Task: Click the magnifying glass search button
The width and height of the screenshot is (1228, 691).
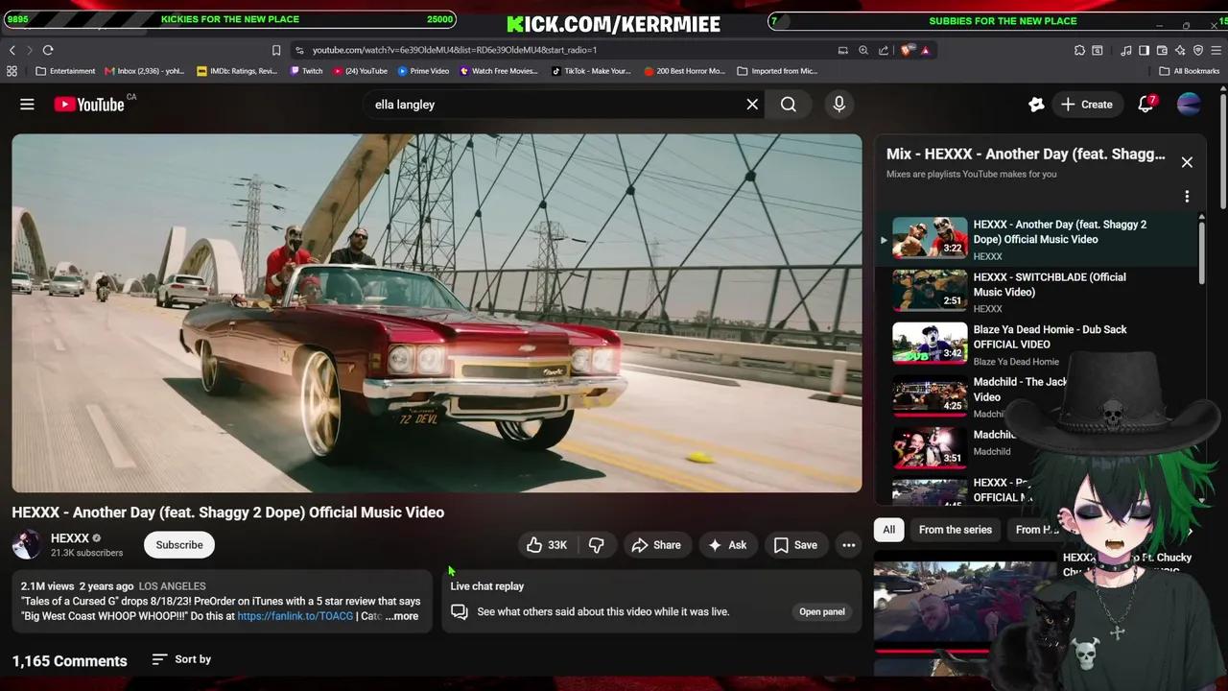Action: [x=789, y=105]
